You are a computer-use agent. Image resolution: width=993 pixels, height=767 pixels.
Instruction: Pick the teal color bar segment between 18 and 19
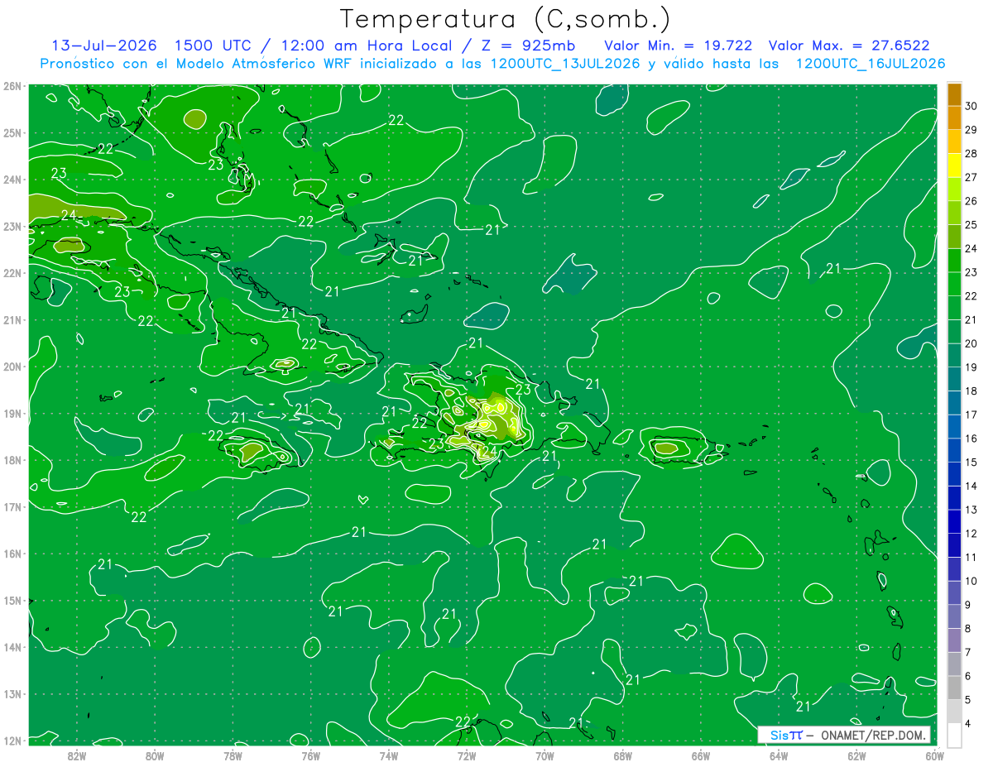tap(954, 379)
